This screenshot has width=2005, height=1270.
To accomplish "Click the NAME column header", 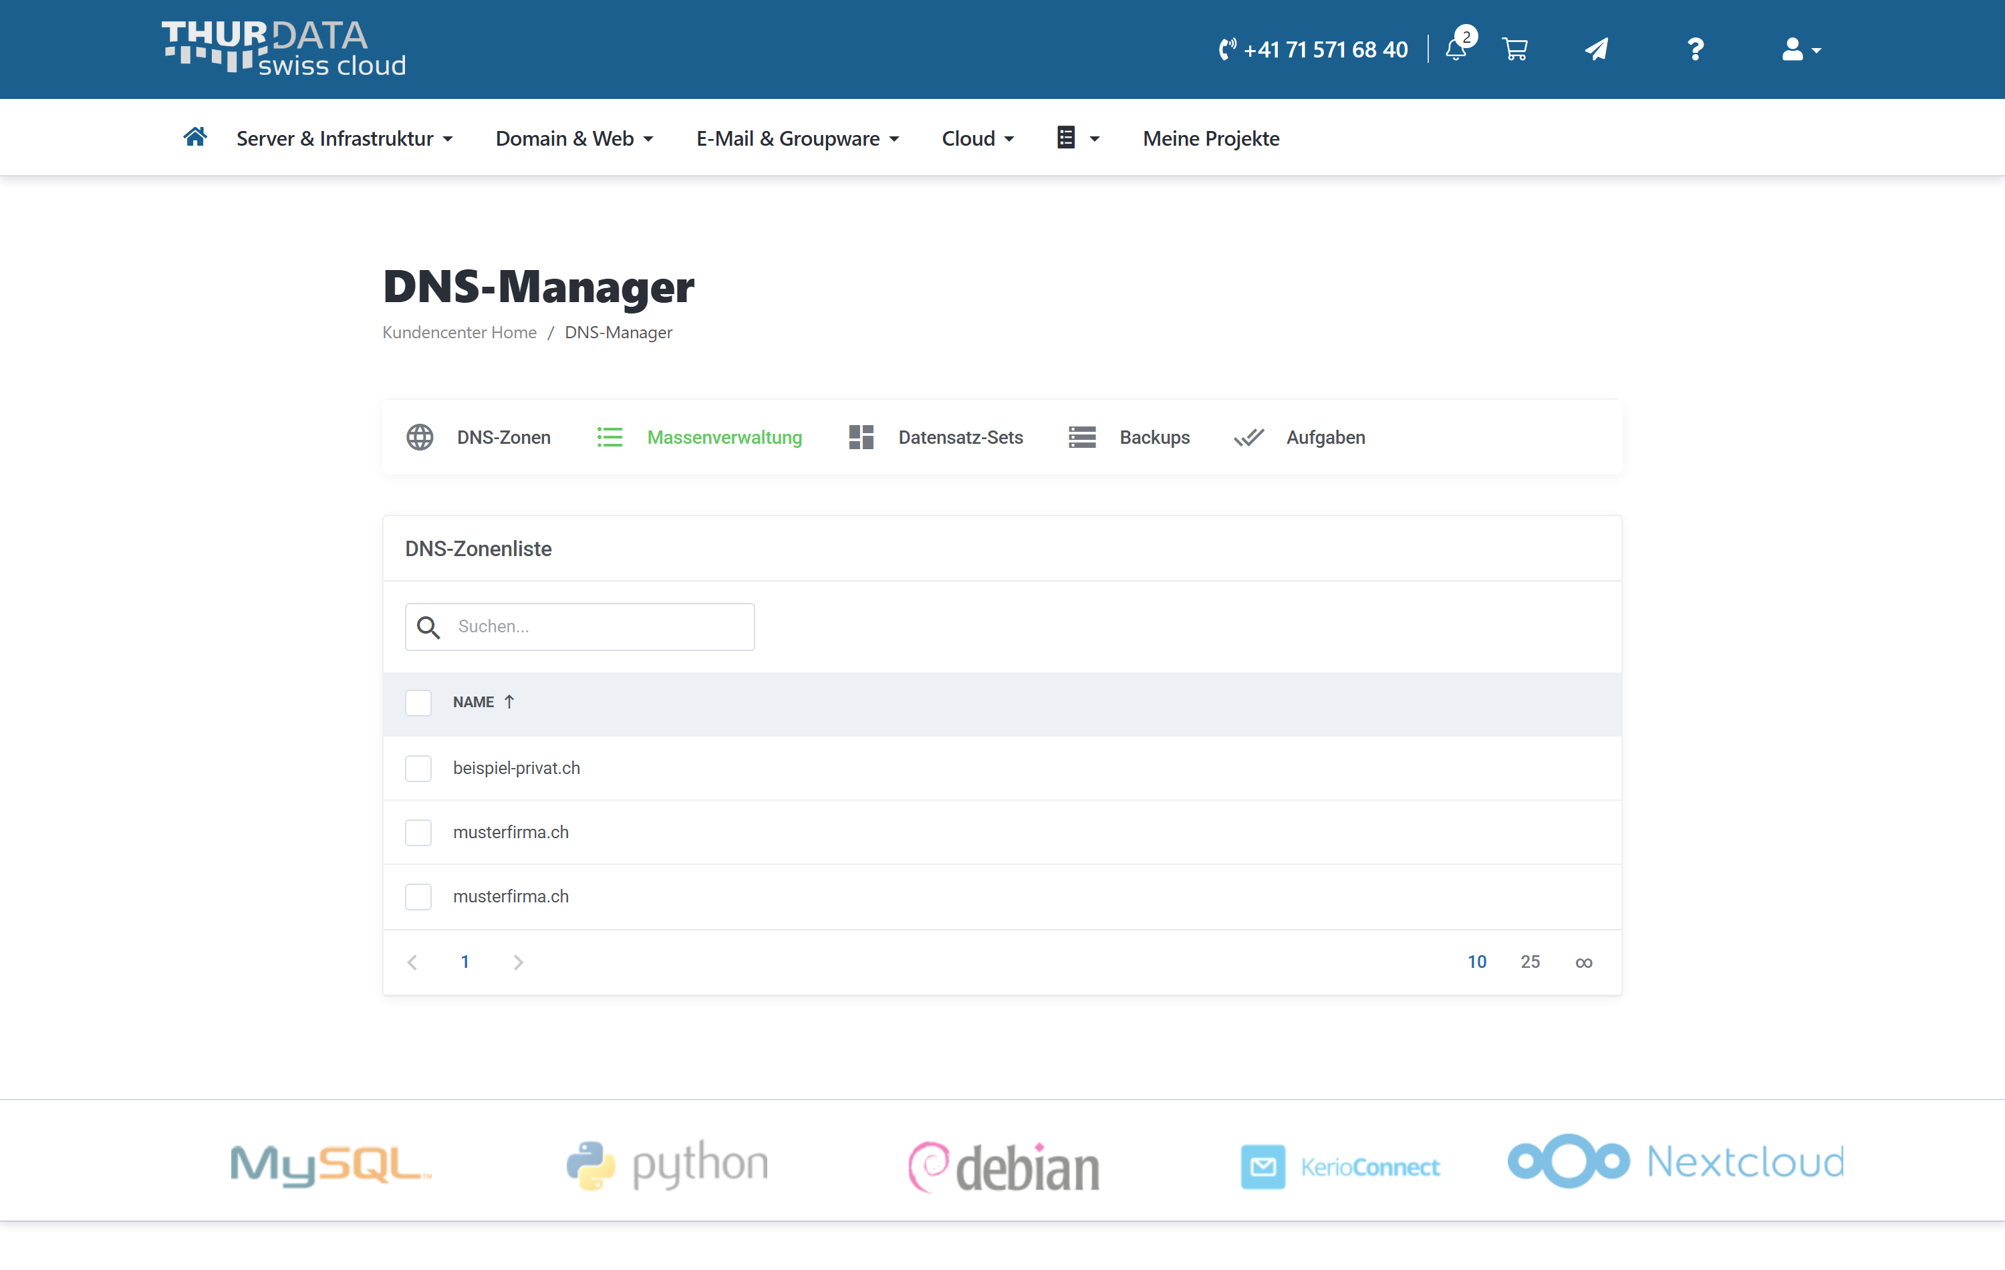I will (x=473, y=702).
